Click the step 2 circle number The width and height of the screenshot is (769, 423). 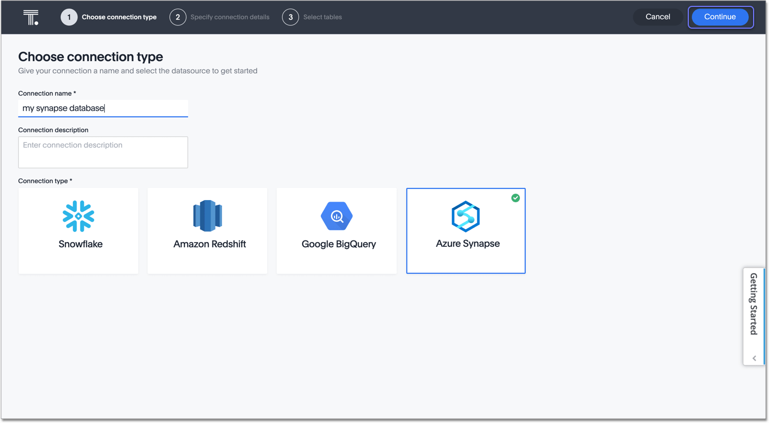pos(178,17)
